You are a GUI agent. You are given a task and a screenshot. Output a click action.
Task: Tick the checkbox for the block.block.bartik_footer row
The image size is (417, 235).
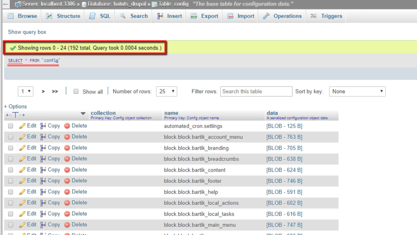pos(11,181)
